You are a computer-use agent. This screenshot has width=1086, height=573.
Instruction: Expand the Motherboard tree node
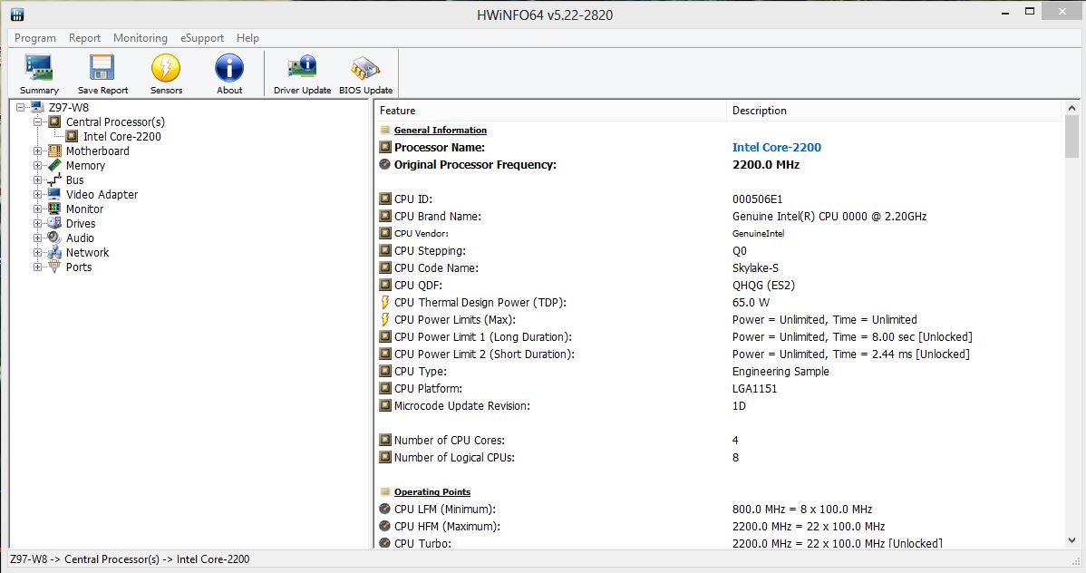pos(38,151)
